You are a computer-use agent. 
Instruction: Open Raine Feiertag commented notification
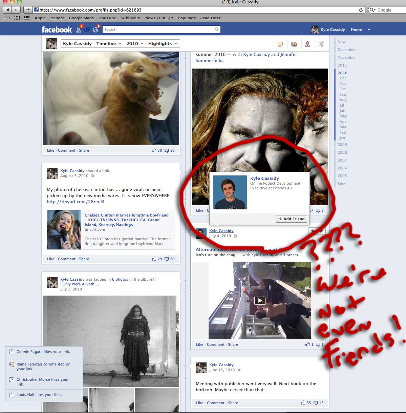(43, 367)
